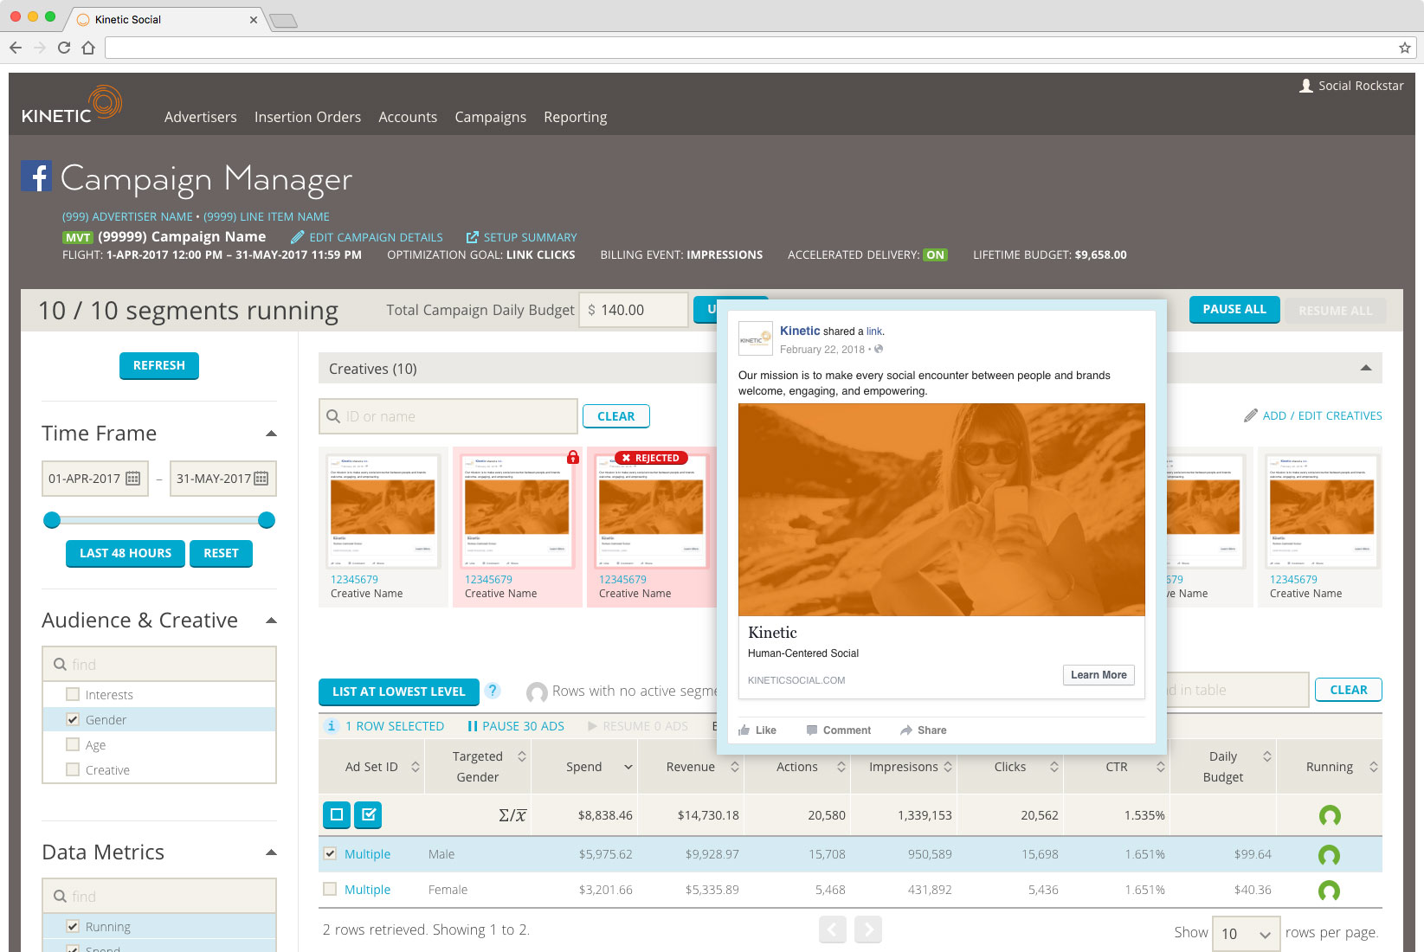This screenshot has width=1424, height=952.
Task: Uncheck the Running data metric checkbox
Action: point(73,926)
